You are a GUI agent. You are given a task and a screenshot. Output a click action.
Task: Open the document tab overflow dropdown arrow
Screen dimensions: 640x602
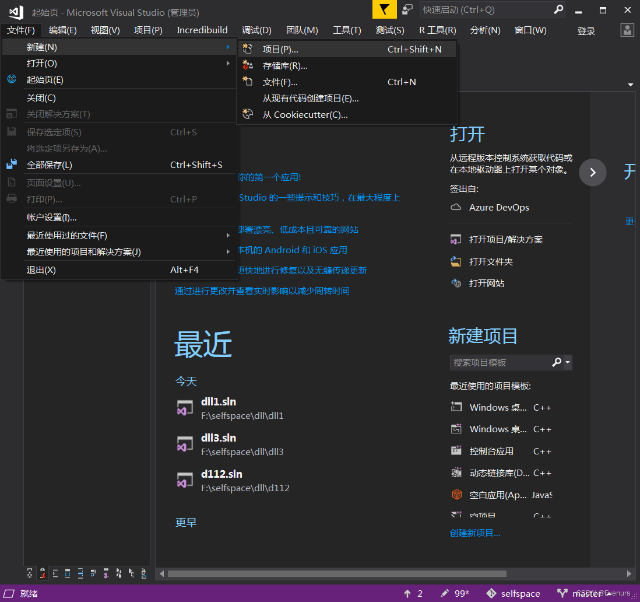coord(631,85)
